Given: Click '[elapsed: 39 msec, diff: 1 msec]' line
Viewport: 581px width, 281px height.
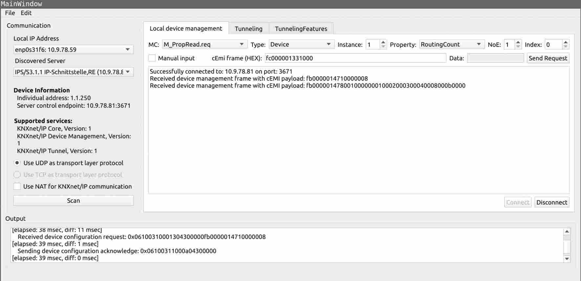Looking at the screenshot, I should (55, 244).
